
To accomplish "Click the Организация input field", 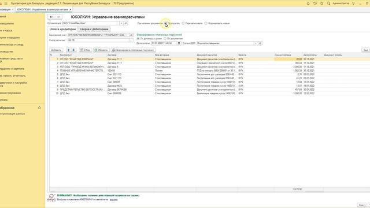I will click(x=90, y=23).
